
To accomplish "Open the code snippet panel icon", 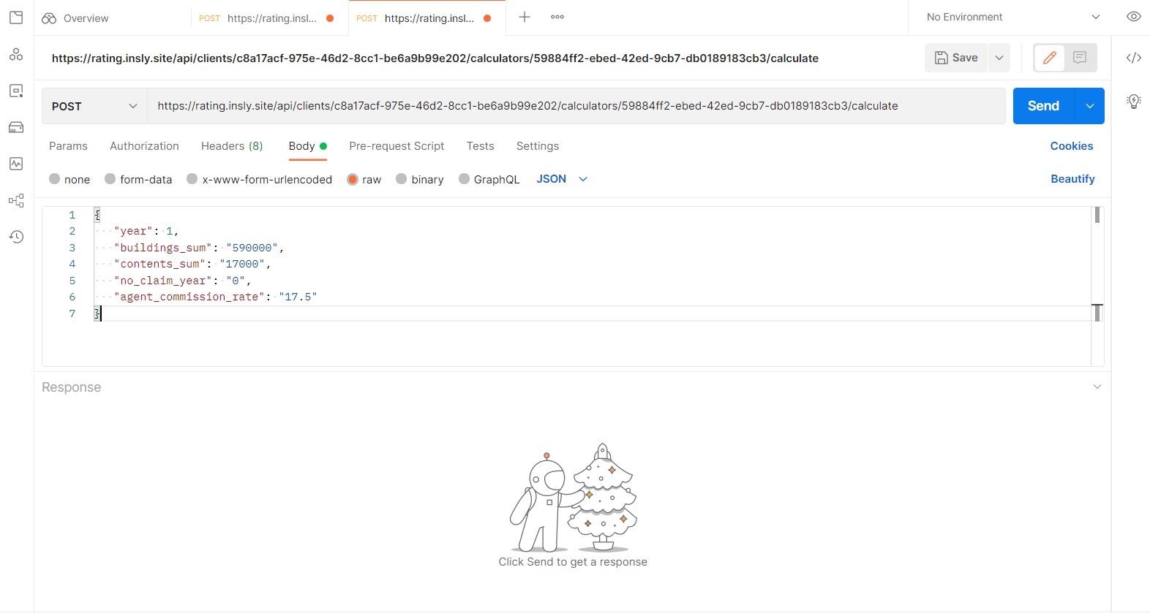I will [x=1134, y=58].
